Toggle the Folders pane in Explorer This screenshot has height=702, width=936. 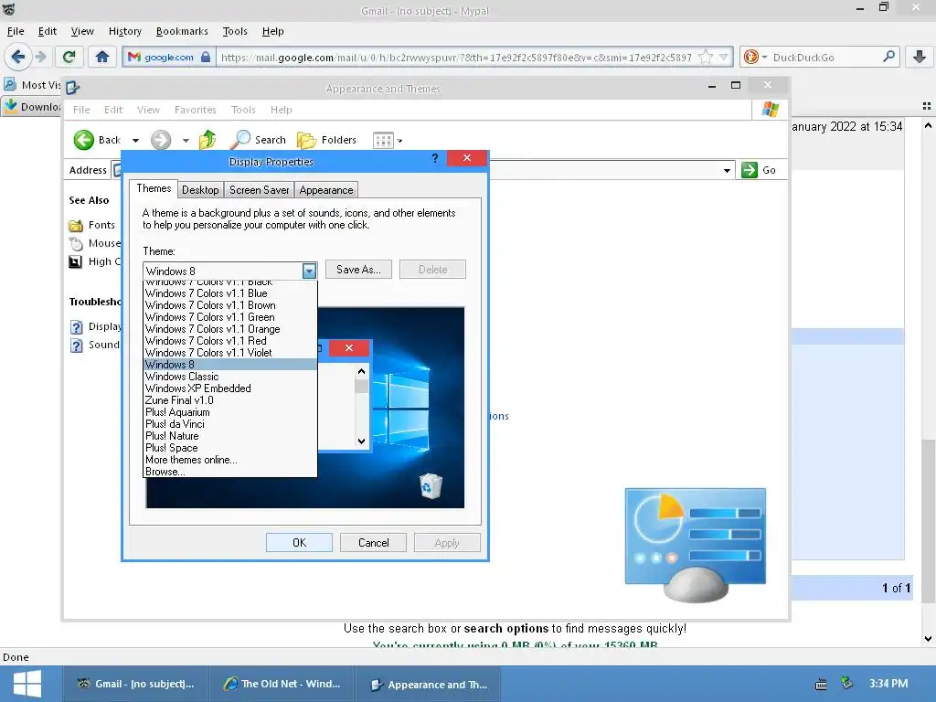coord(326,140)
